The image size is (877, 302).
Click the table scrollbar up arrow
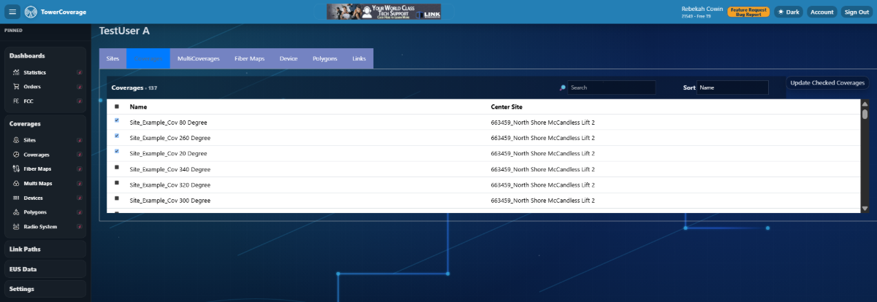[865, 104]
